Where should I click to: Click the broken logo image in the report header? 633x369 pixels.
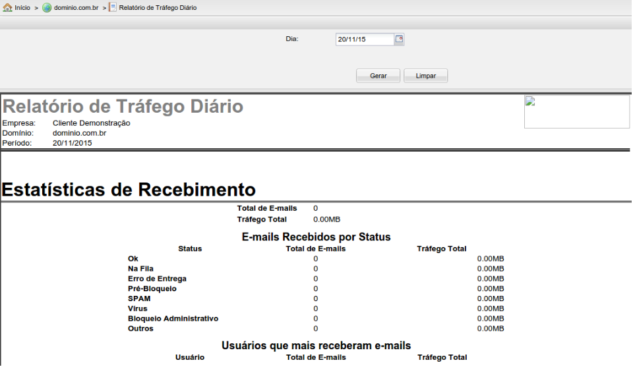click(x=576, y=111)
